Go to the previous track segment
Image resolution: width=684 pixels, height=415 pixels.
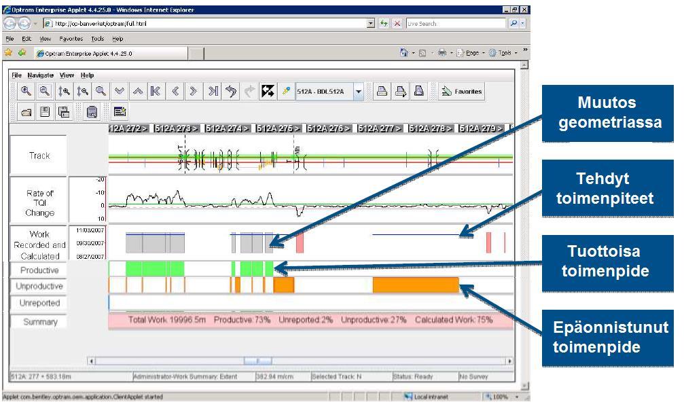(x=175, y=91)
